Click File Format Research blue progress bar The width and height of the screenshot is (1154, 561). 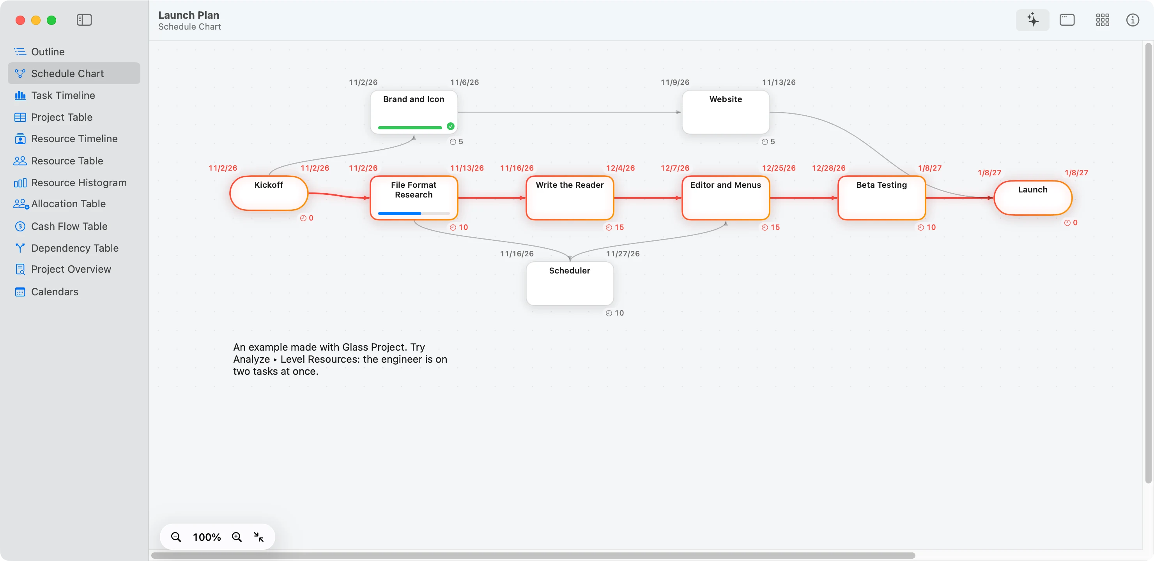click(x=414, y=213)
